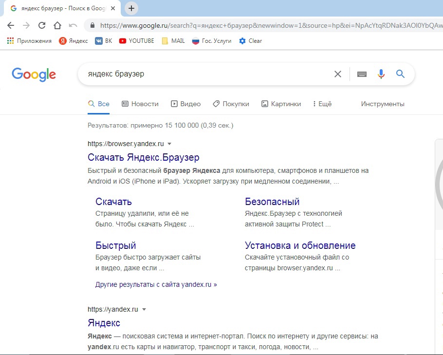The width and height of the screenshot is (443, 355).
Task: Open Приложения apps shortcut in bookmarks bar
Action: [x=30, y=41]
